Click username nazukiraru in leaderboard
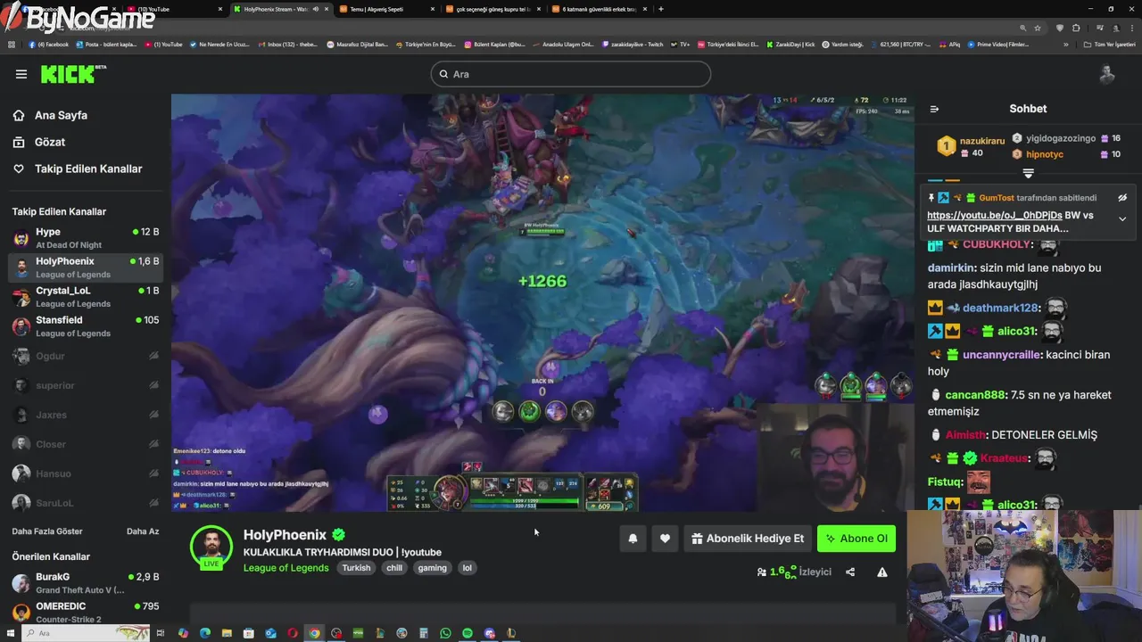1142x642 pixels. (x=982, y=141)
